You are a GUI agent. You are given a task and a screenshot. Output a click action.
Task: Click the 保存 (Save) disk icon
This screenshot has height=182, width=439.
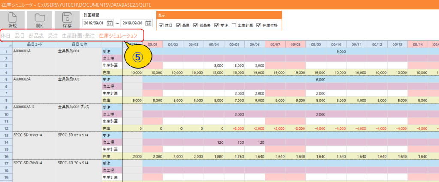(x=67, y=18)
